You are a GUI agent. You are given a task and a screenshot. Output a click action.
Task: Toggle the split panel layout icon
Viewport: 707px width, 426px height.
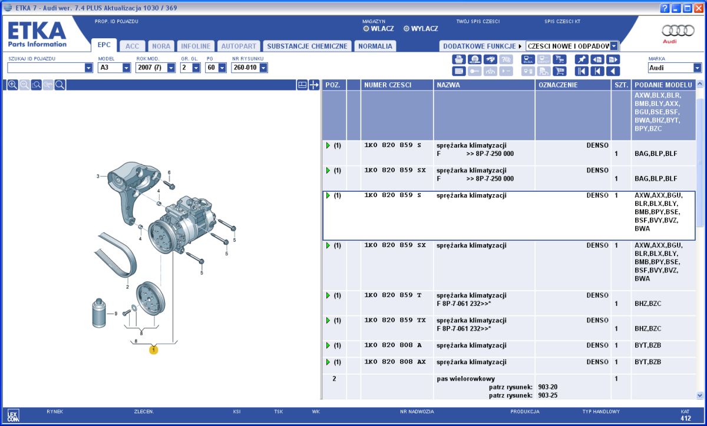click(x=302, y=85)
